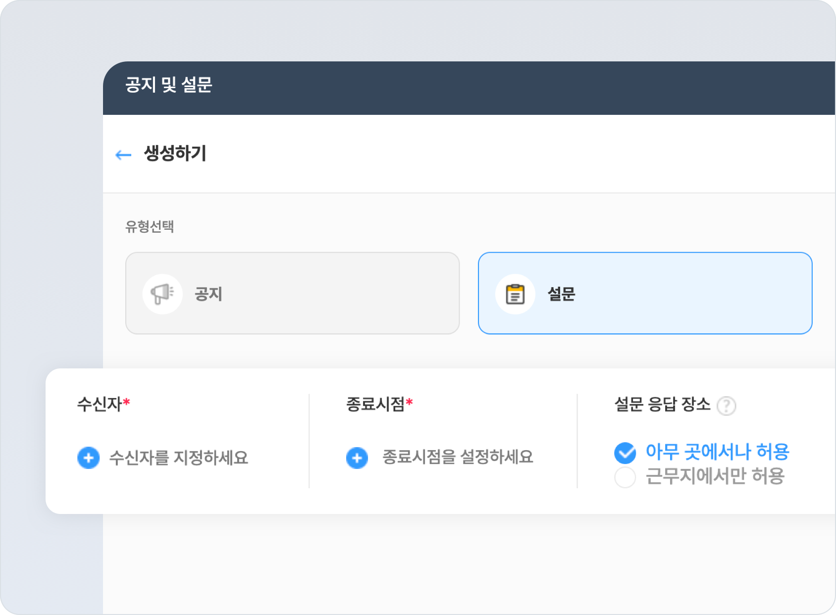
Task: Select 아무 곳에서나 허용 radio option
Action: [625, 453]
